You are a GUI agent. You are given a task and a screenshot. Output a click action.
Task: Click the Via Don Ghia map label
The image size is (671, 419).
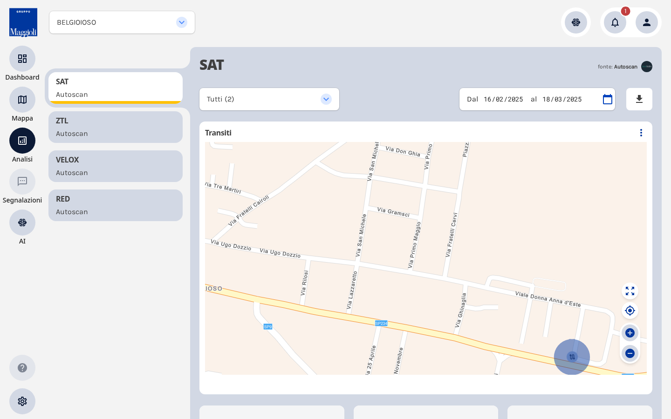click(403, 151)
